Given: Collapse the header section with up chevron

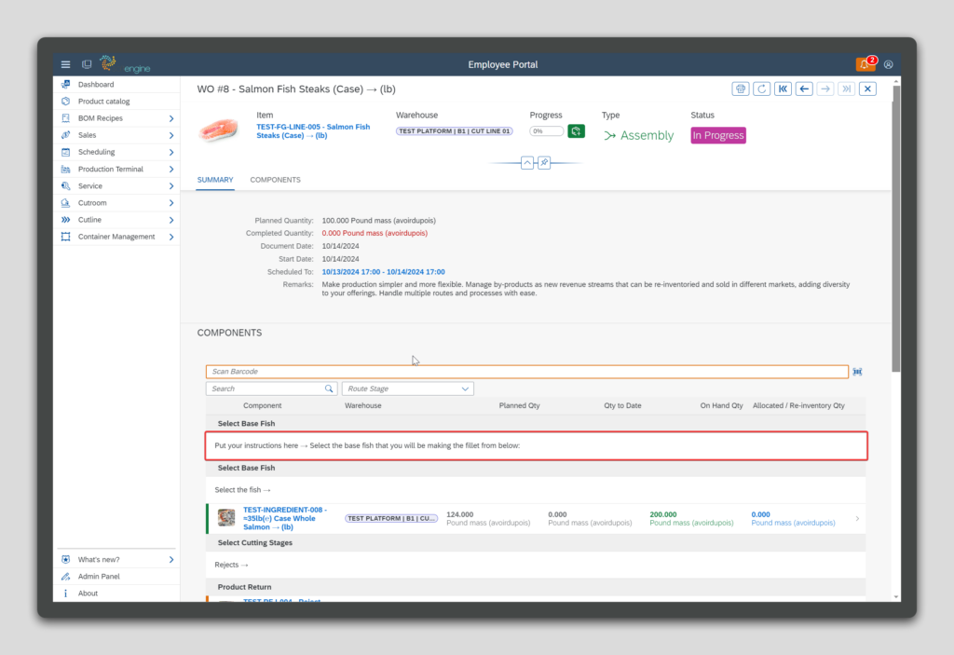Looking at the screenshot, I should [527, 162].
